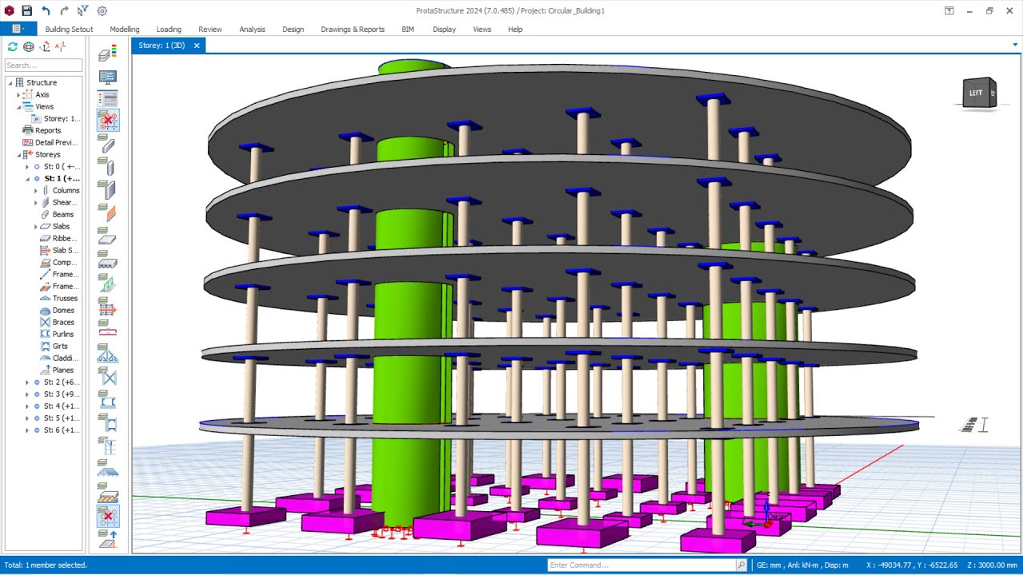Expand the Columns node under St: 1

pos(35,191)
